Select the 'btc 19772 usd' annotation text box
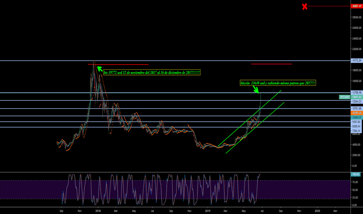 coord(152,73)
